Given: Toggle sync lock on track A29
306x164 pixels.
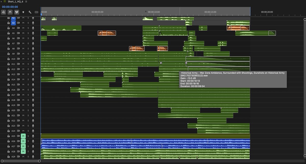Looking at the screenshot, I should 18,156.
